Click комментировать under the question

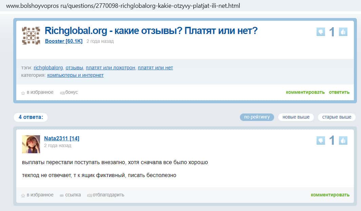[x=305, y=92]
